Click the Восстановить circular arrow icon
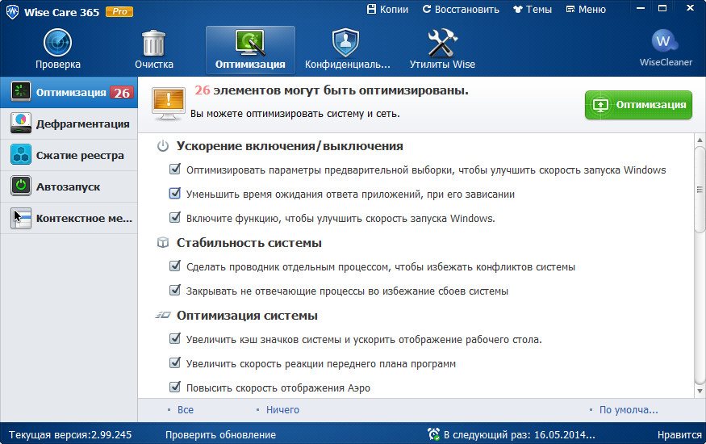Screen dimensions: 706x444 pos(426,9)
